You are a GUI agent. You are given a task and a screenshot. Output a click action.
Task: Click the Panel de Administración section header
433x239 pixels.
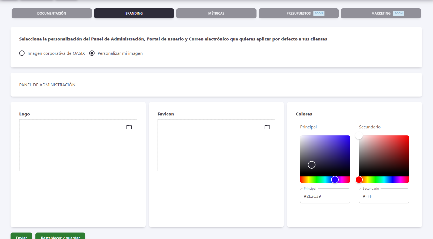tap(47, 85)
